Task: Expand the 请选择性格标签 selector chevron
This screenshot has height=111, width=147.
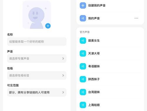Action: tap(63, 75)
